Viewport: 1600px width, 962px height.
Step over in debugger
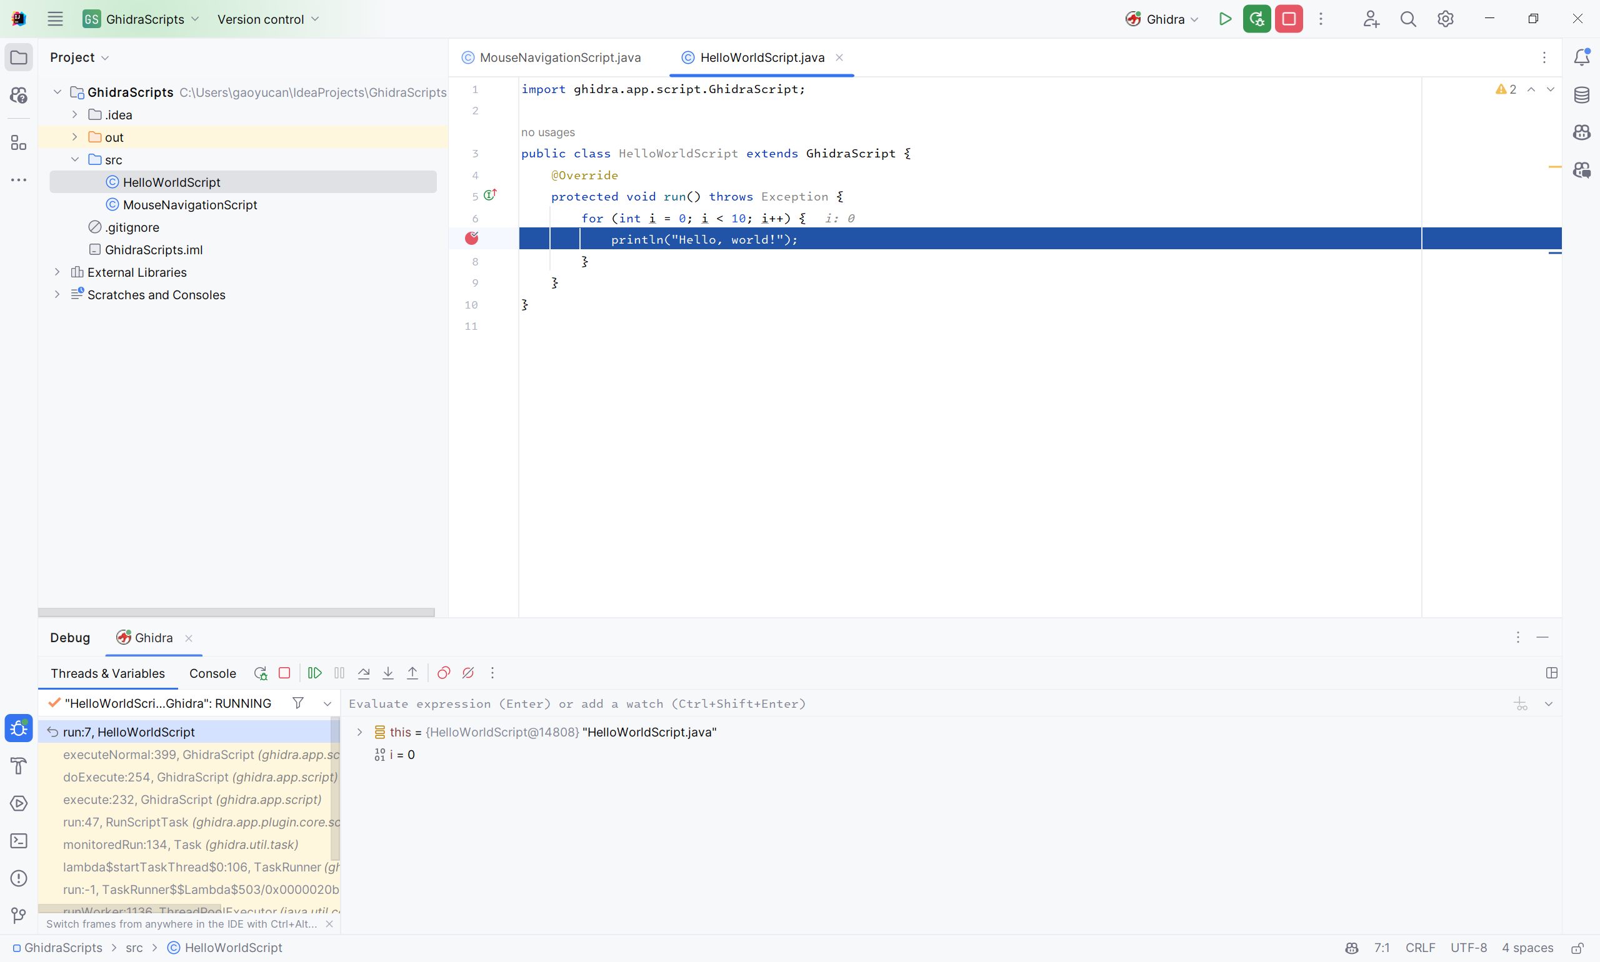pyautogui.click(x=364, y=673)
